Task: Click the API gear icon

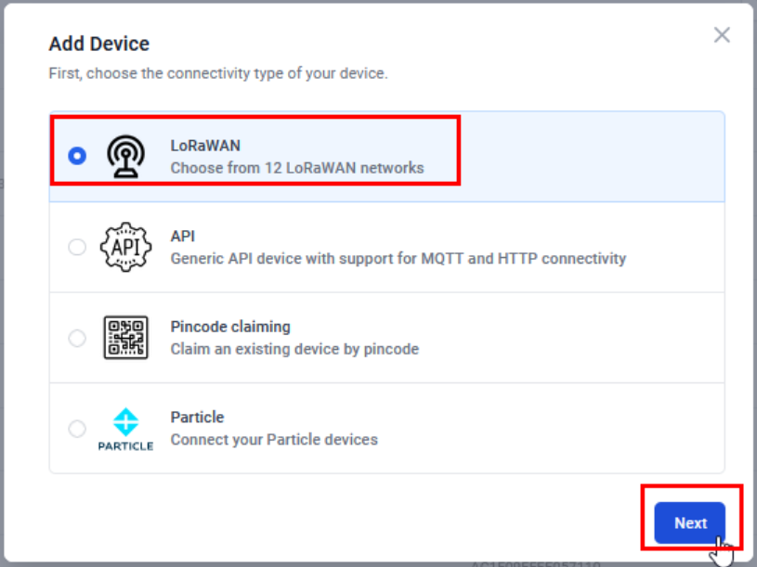Action: click(125, 247)
